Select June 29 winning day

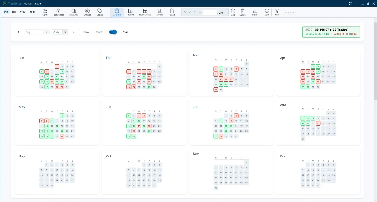[x=128, y=136]
